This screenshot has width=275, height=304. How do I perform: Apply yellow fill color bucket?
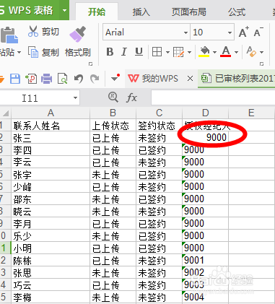click(204, 52)
